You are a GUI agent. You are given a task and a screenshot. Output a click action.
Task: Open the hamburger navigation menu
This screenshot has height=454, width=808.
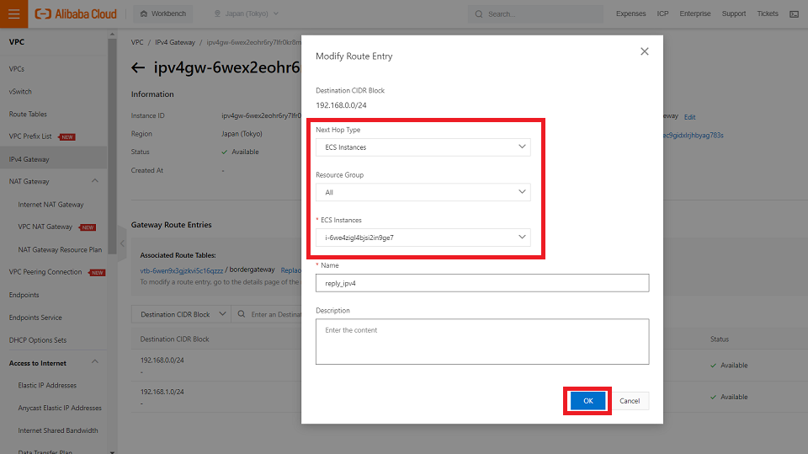(14, 13)
